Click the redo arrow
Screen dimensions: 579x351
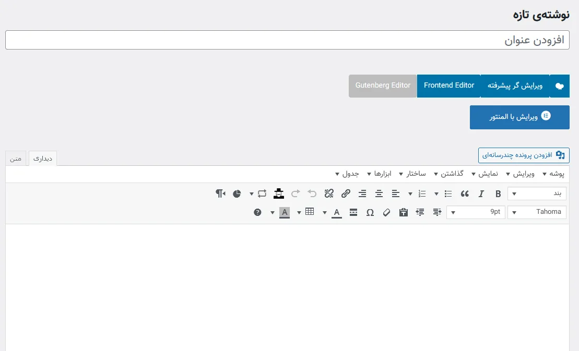296,193
